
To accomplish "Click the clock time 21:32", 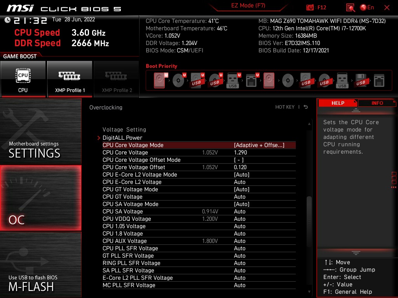I will (x=30, y=20).
